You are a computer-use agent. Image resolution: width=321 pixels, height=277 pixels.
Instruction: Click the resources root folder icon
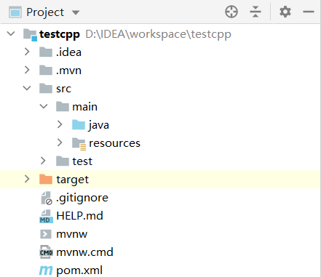(x=79, y=144)
